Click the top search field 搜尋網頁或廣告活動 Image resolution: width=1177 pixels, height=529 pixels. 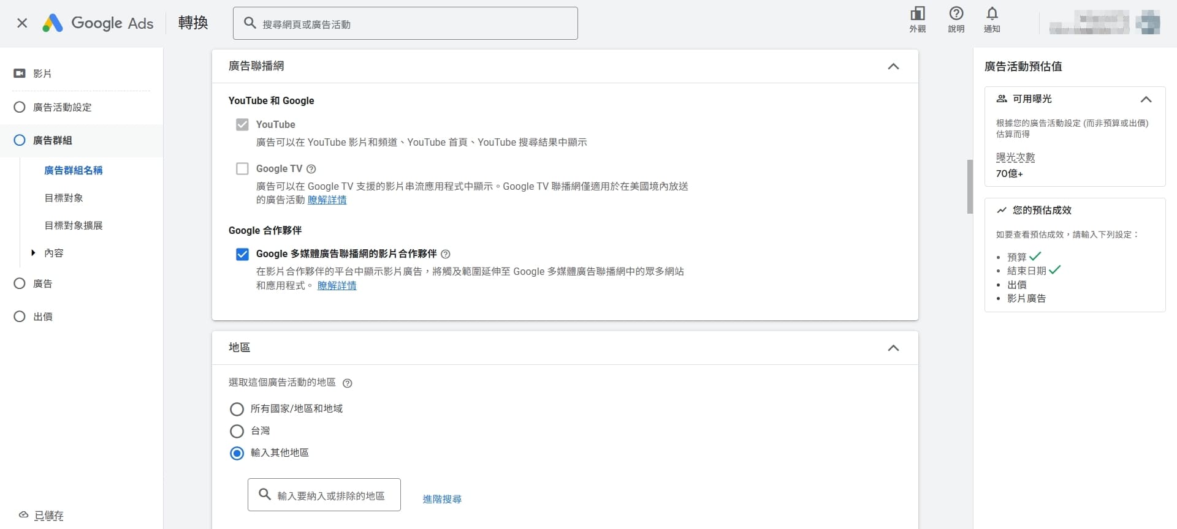pyautogui.click(x=405, y=23)
